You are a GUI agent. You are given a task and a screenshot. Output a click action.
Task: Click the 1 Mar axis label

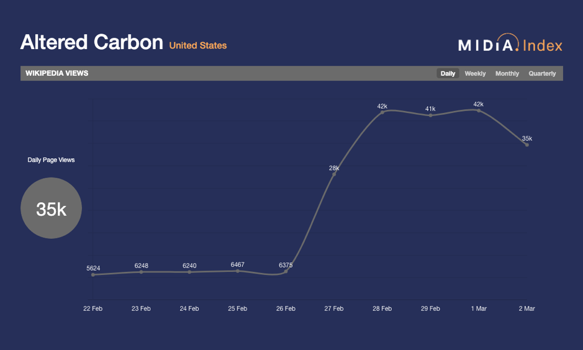pyautogui.click(x=479, y=308)
